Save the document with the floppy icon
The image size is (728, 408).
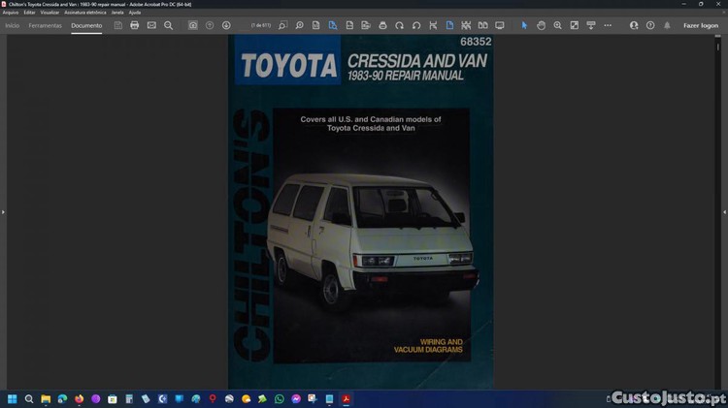coord(118,25)
